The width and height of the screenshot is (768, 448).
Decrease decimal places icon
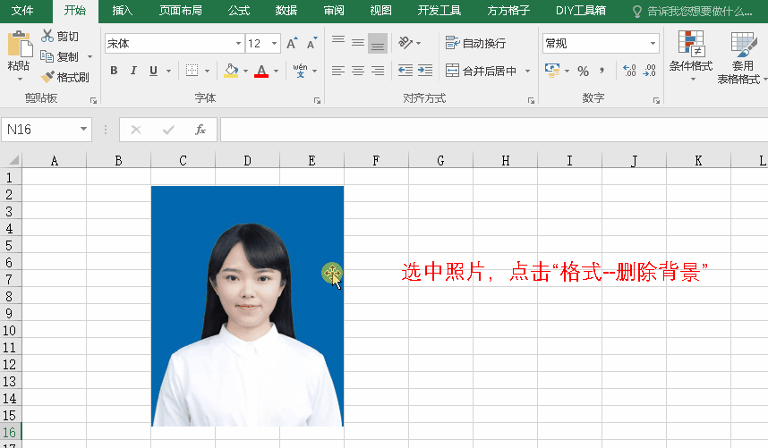tap(650, 71)
